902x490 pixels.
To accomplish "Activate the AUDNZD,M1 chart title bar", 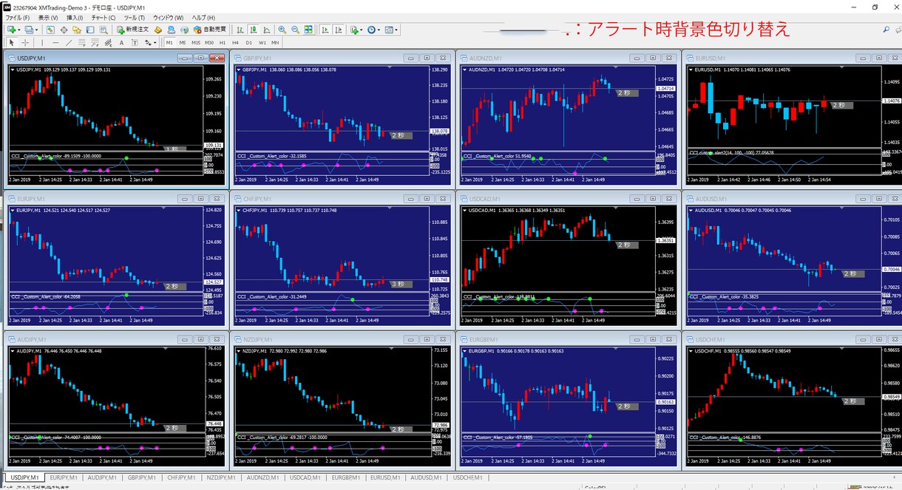I will pos(567,58).
